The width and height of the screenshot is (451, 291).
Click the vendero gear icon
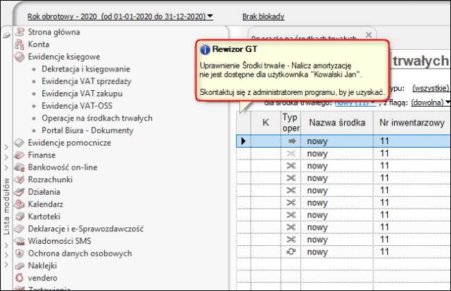click(19, 278)
